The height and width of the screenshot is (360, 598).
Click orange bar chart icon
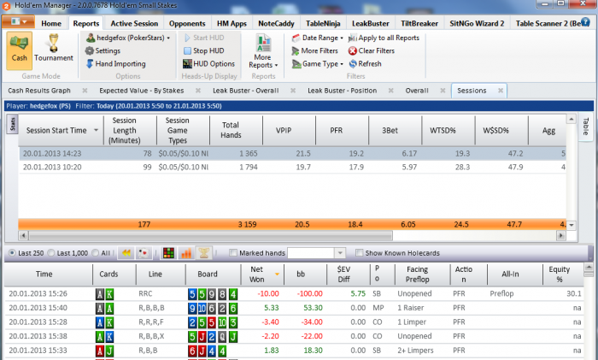coord(186,253)
